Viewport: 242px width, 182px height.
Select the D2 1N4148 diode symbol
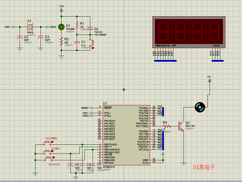tap(90, 28)
